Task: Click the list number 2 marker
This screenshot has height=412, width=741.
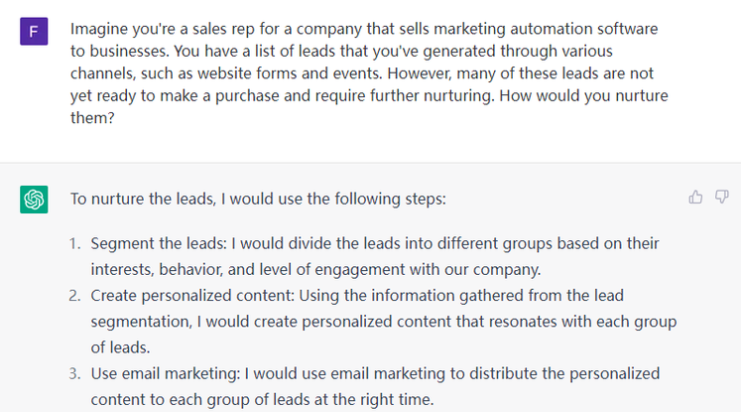Action: pos(76,296)
